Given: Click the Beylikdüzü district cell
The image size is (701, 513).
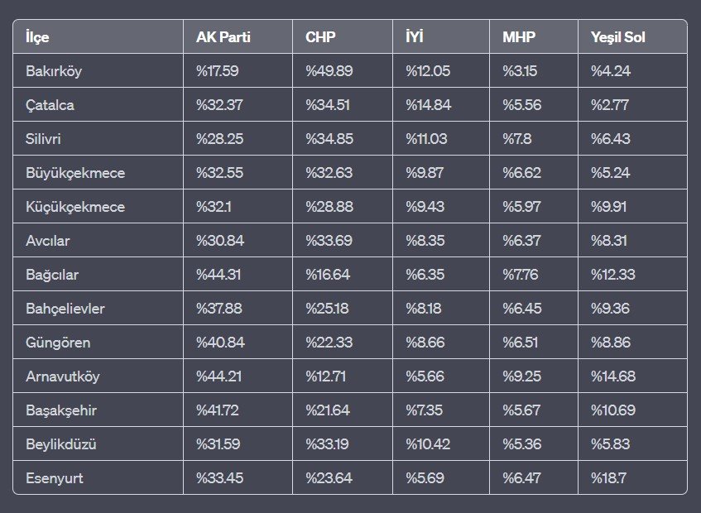Looking at the screenshot, I should pyautogui.click(x=61, y=444).
